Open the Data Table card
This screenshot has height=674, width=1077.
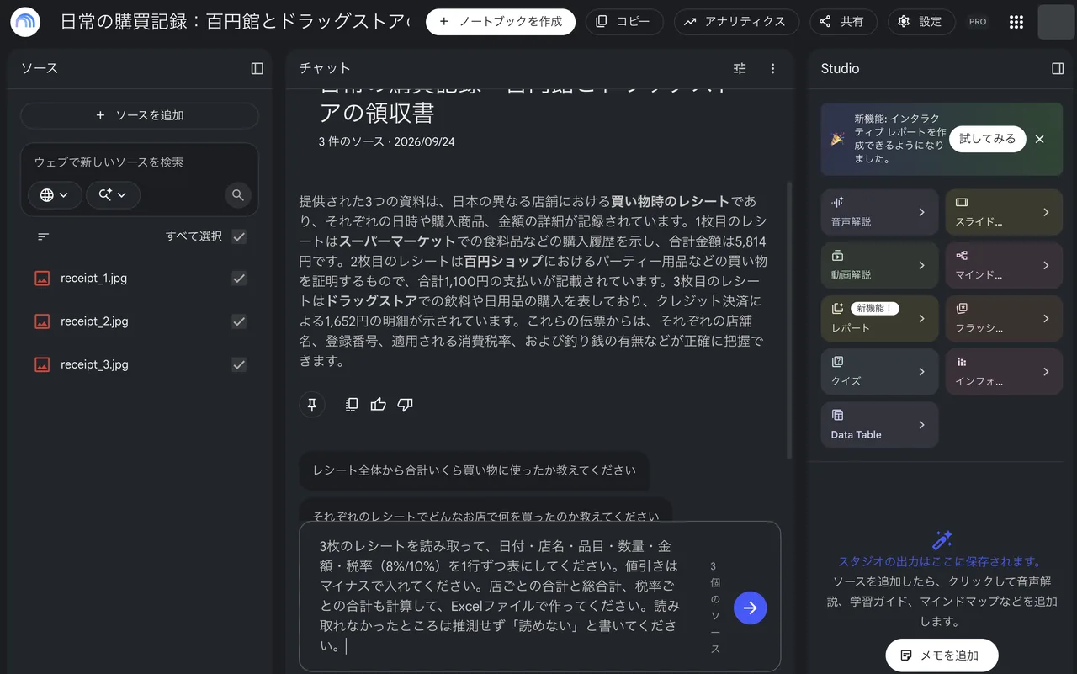[879, 425]
